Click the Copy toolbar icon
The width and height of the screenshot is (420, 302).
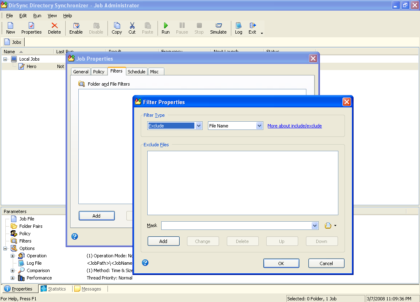click(x=117, y=28)
